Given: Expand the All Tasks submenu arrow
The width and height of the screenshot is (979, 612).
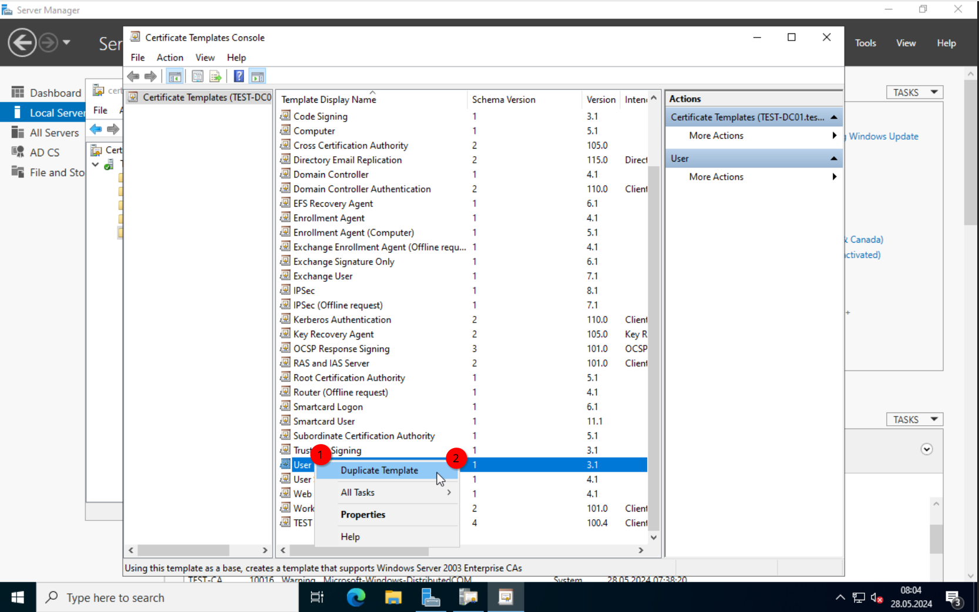Looking at the screenshot, I should click(x=449, y=492).
